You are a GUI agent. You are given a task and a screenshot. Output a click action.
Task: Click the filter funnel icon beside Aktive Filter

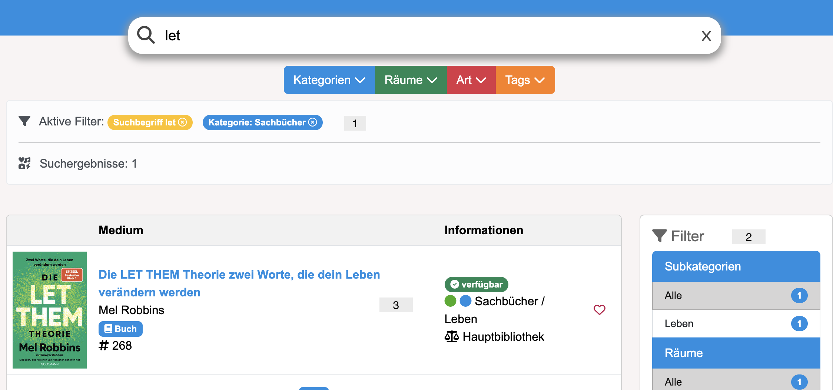click(x=24, y=121)
